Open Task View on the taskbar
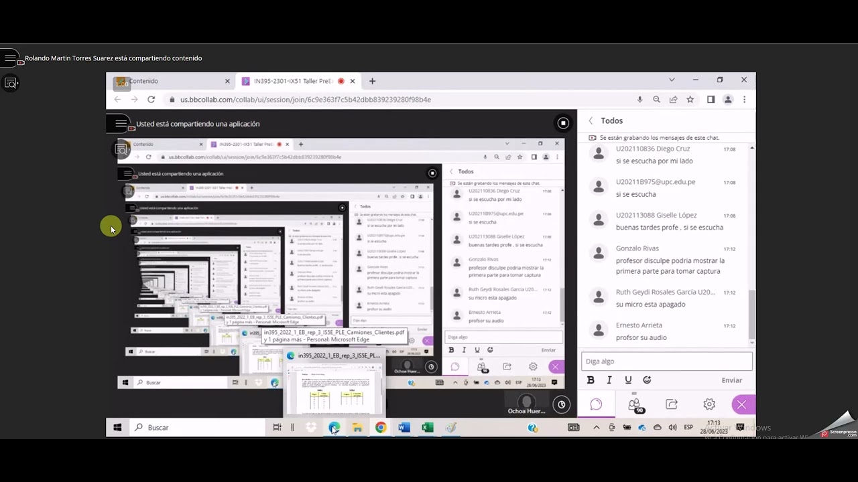 277,427
